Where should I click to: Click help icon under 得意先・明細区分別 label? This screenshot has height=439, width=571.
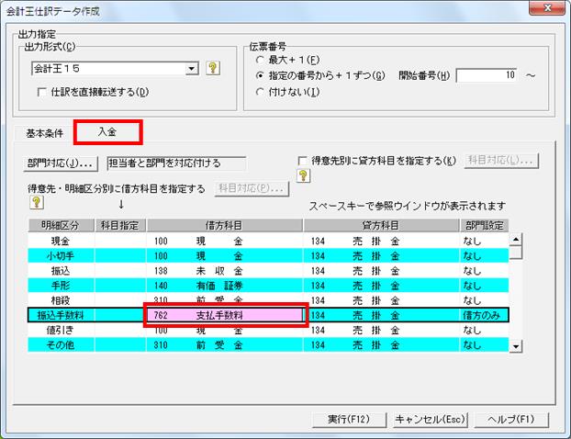pos(37,202)
